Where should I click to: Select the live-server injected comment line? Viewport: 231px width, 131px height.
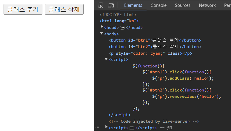click(154, 121)
